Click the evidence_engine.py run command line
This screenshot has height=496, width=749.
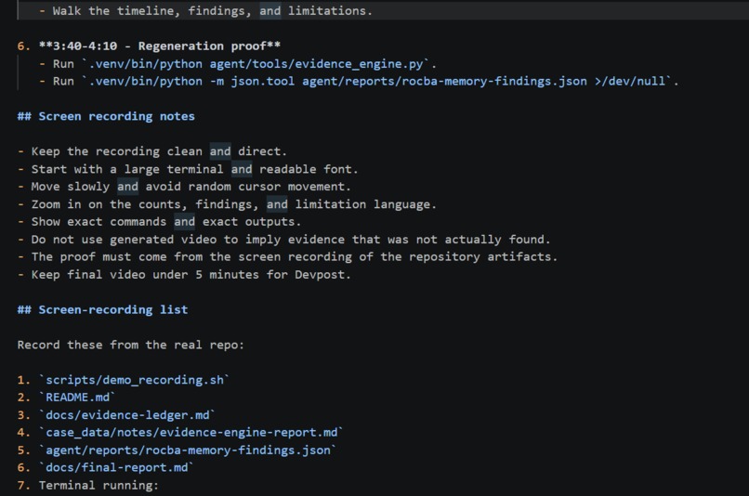point(238,63)
